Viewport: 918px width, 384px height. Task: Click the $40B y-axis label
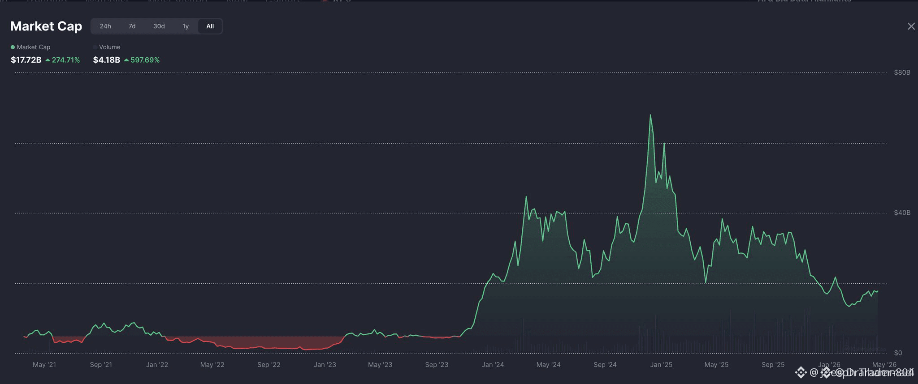(x=902, y=213)
